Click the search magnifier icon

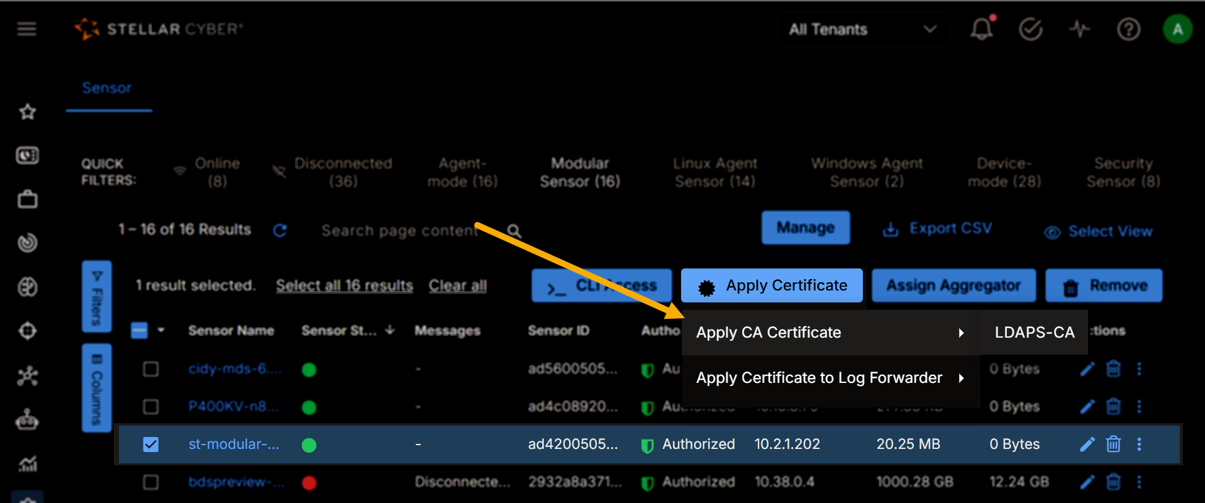coord(514,231)
